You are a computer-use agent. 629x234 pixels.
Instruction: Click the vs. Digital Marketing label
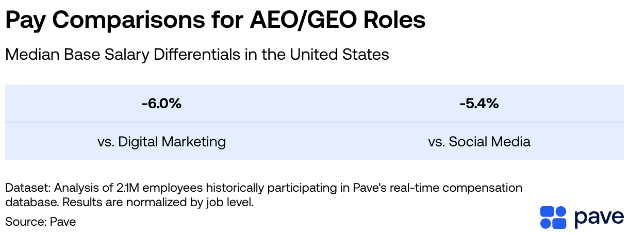click(161, 142)
